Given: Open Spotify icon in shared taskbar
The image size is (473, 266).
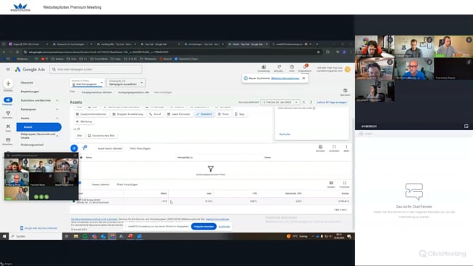Looking at the screenshot, I should tap(84, 236).
